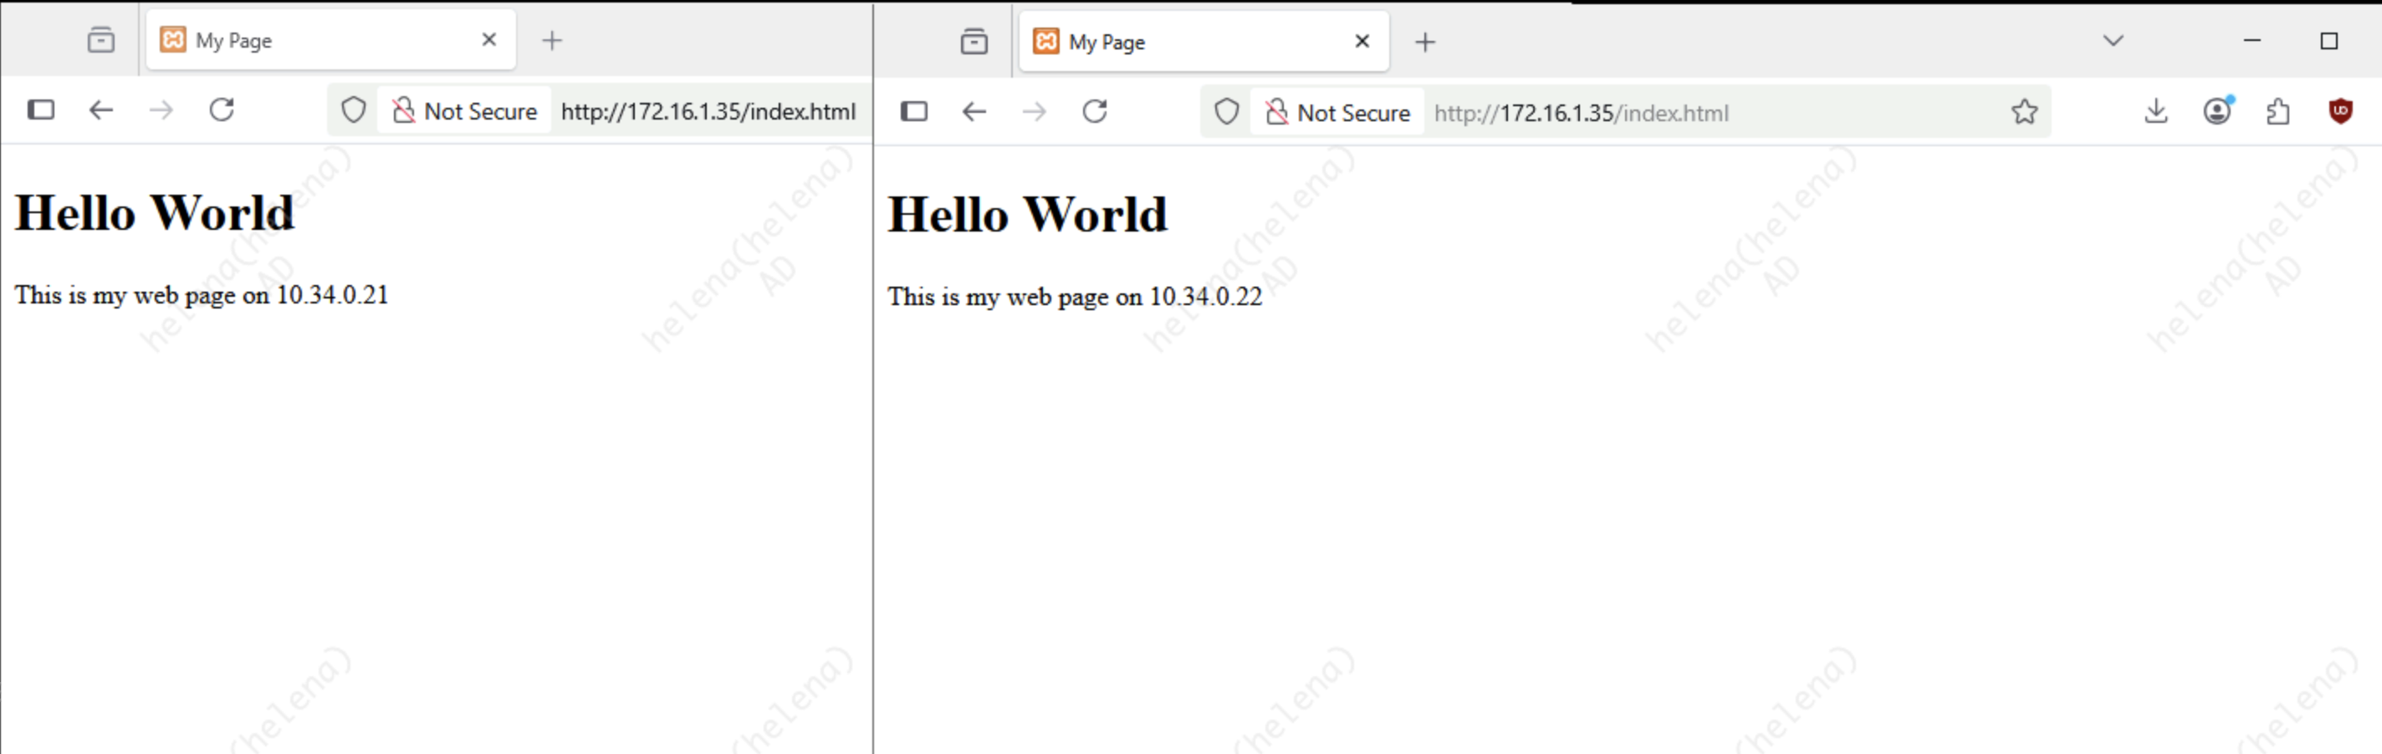Open Firefox View in left window
2382x754 pixels.
(101, 40)
